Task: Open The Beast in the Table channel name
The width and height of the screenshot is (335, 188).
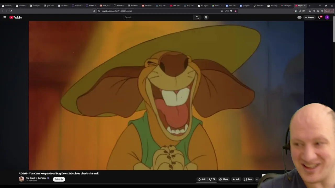Action: point(36,178)
